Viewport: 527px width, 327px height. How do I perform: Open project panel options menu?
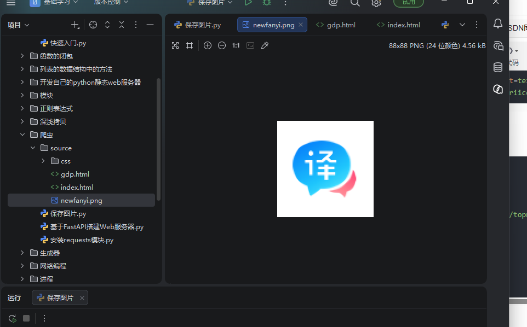[136, 25]
